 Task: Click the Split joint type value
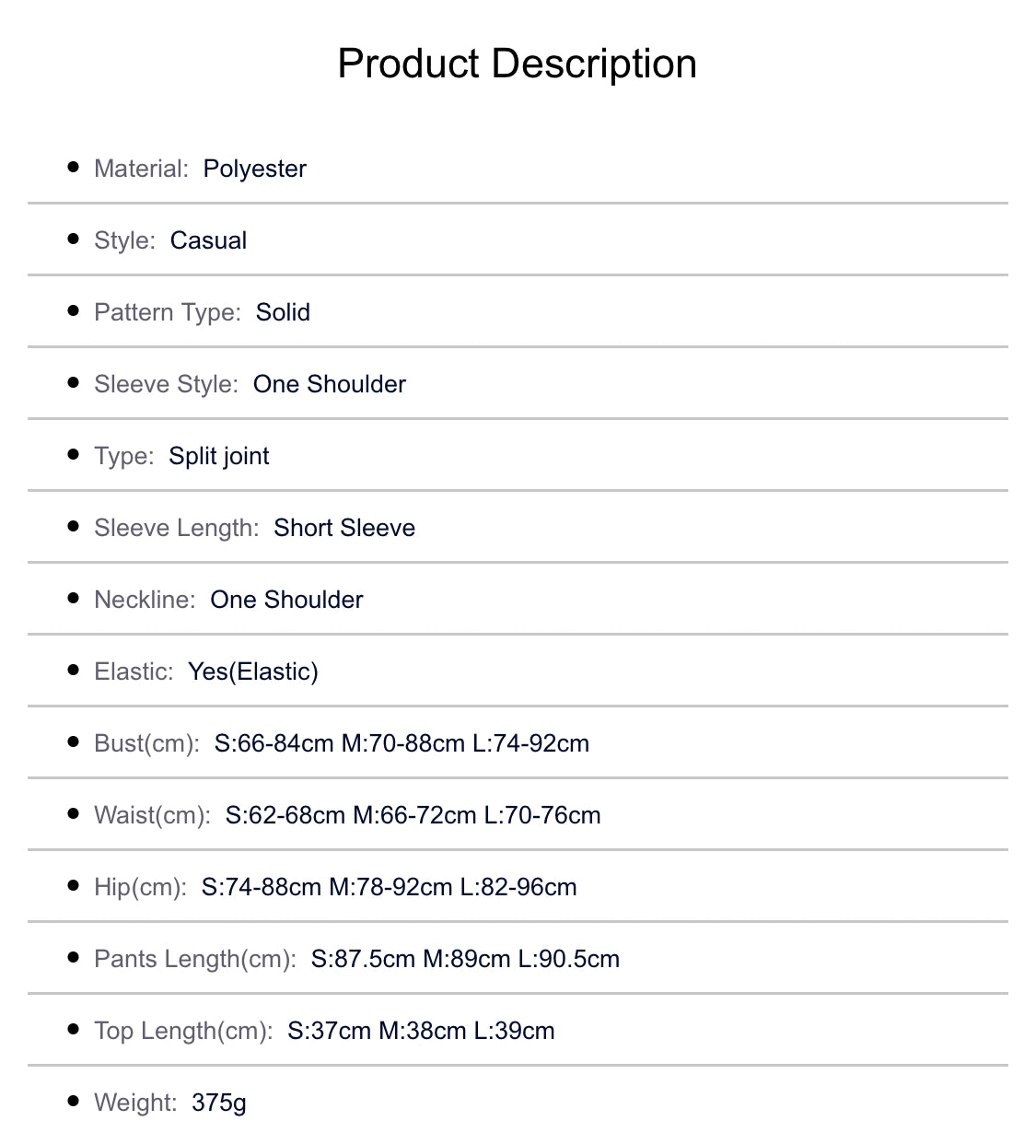[x=219, y=456]
